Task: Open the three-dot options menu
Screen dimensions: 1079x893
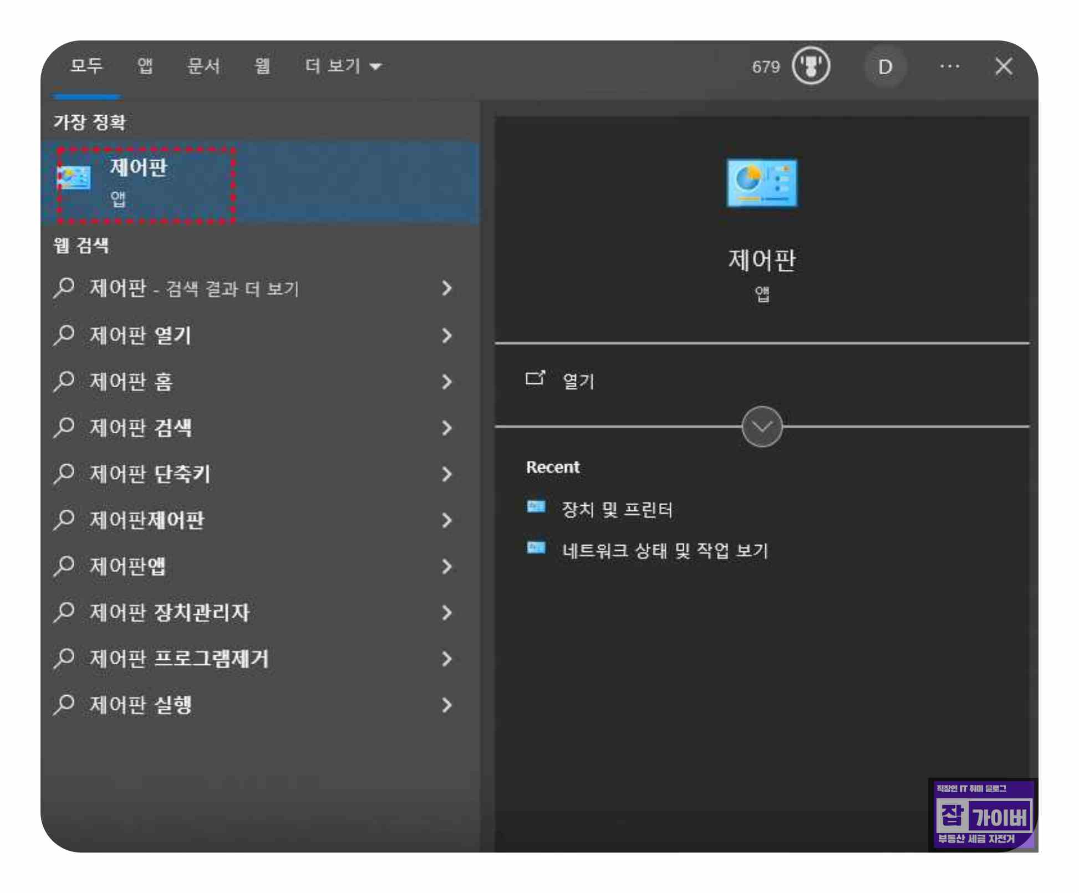Action: 949,66
